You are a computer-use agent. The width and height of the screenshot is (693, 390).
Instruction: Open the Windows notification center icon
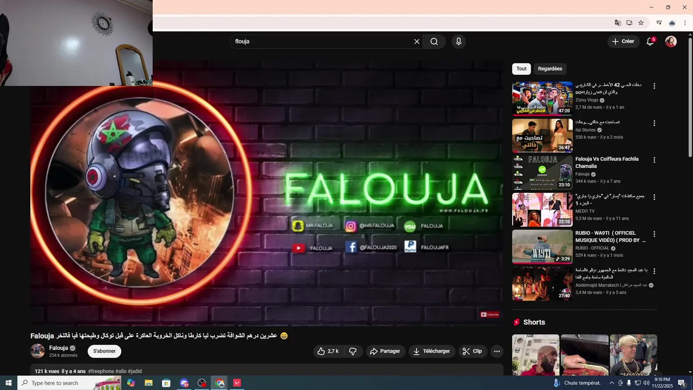682,383
